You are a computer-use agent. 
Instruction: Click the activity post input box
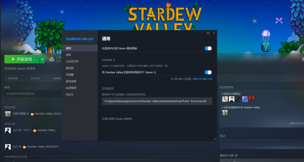pyautogui.click(x=33, y=94)
